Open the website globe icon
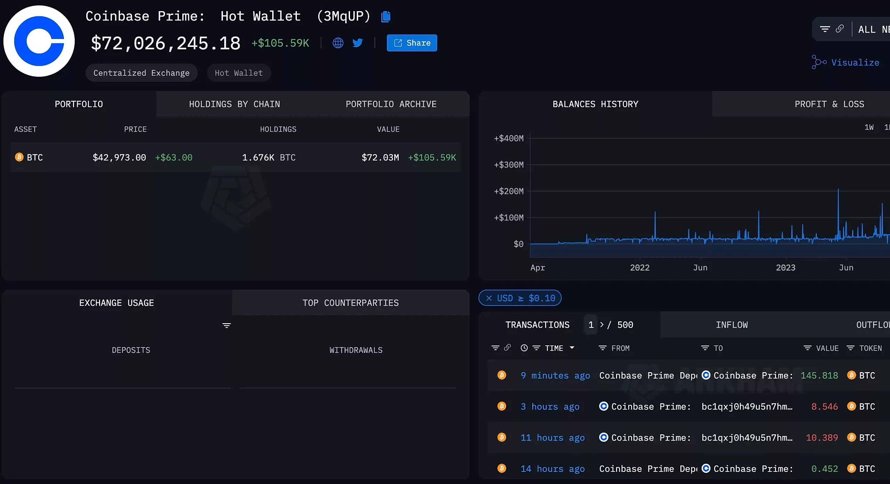The width and height of the screenshot is (890, 484). [x=338, y=43]
